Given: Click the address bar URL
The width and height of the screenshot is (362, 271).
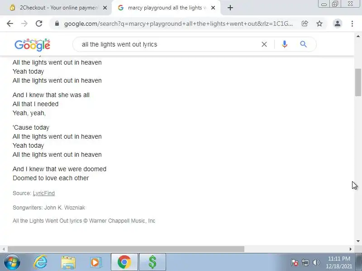Looking at the screenshot, I should click(x=178, y=23).
